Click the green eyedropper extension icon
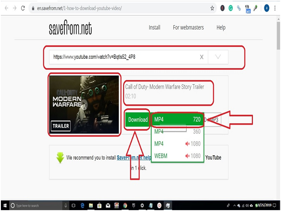This screenshot has height=211, width=281. click(255, 8)
